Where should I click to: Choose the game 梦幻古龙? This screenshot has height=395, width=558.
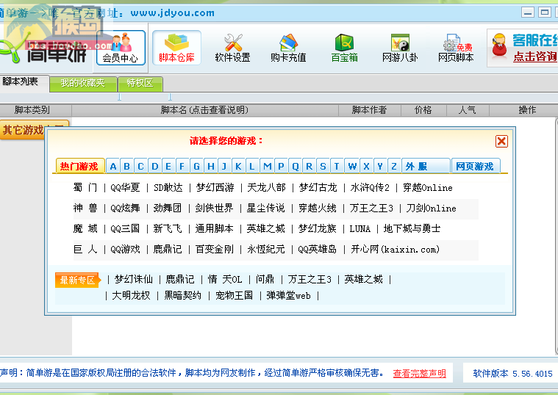[318, 187]
